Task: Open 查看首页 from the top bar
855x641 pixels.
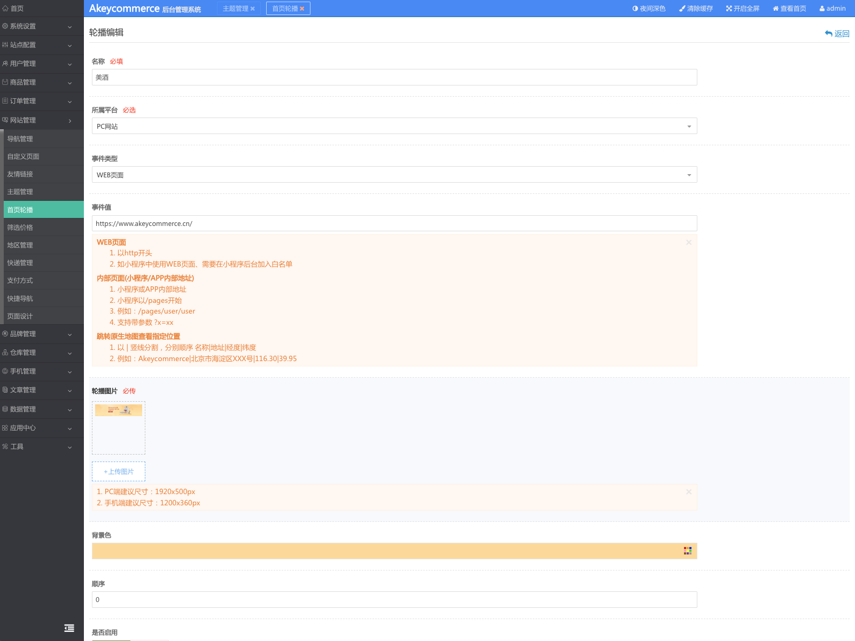Action: 789,9
